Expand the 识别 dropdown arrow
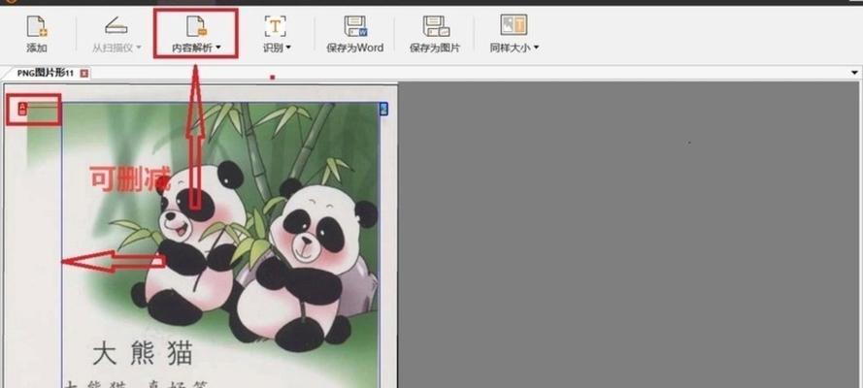 pyautogui.click(x=288, y=48)
